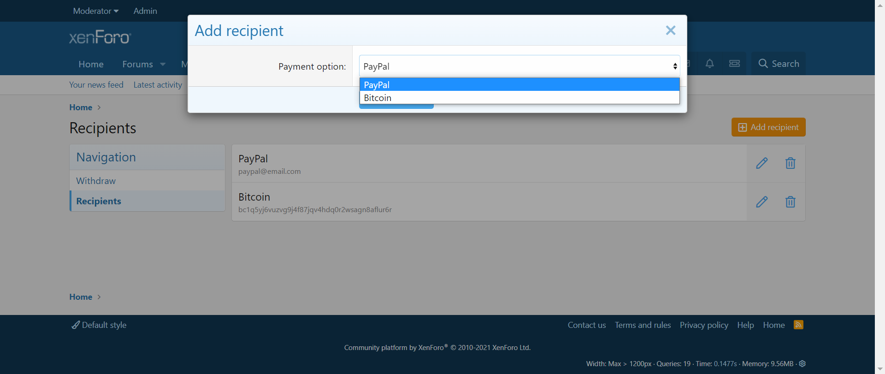885x374 pixels.
Task: Open the Payment option select box
Action: pyautogui.click(x=519, y=66)
